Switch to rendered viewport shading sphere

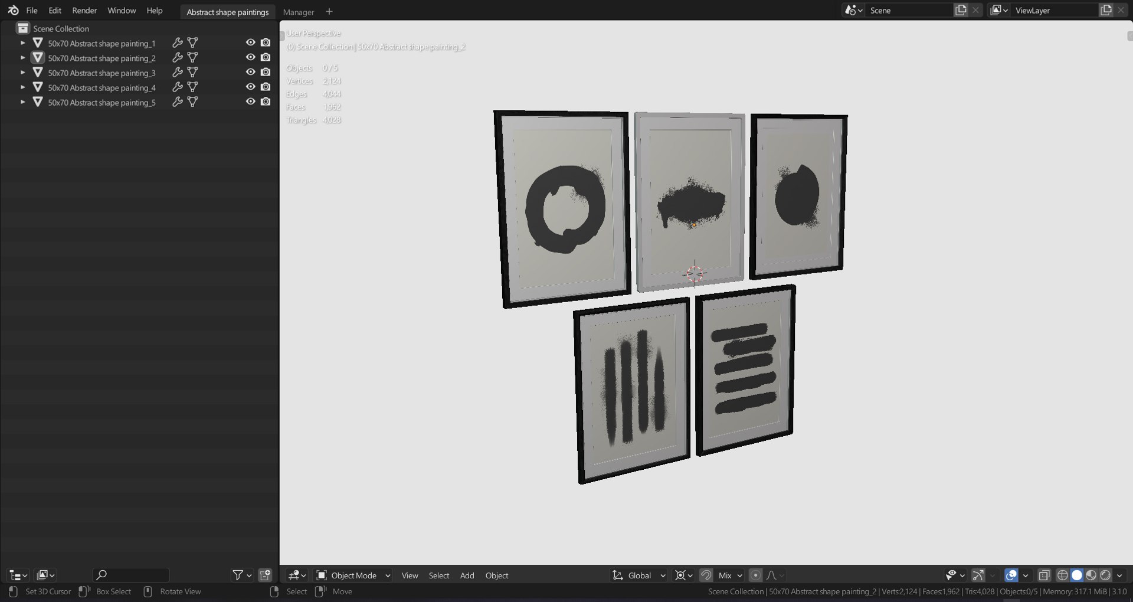coord(1105,575)
